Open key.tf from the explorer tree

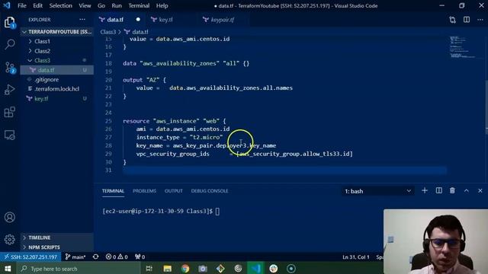point(41,99)
